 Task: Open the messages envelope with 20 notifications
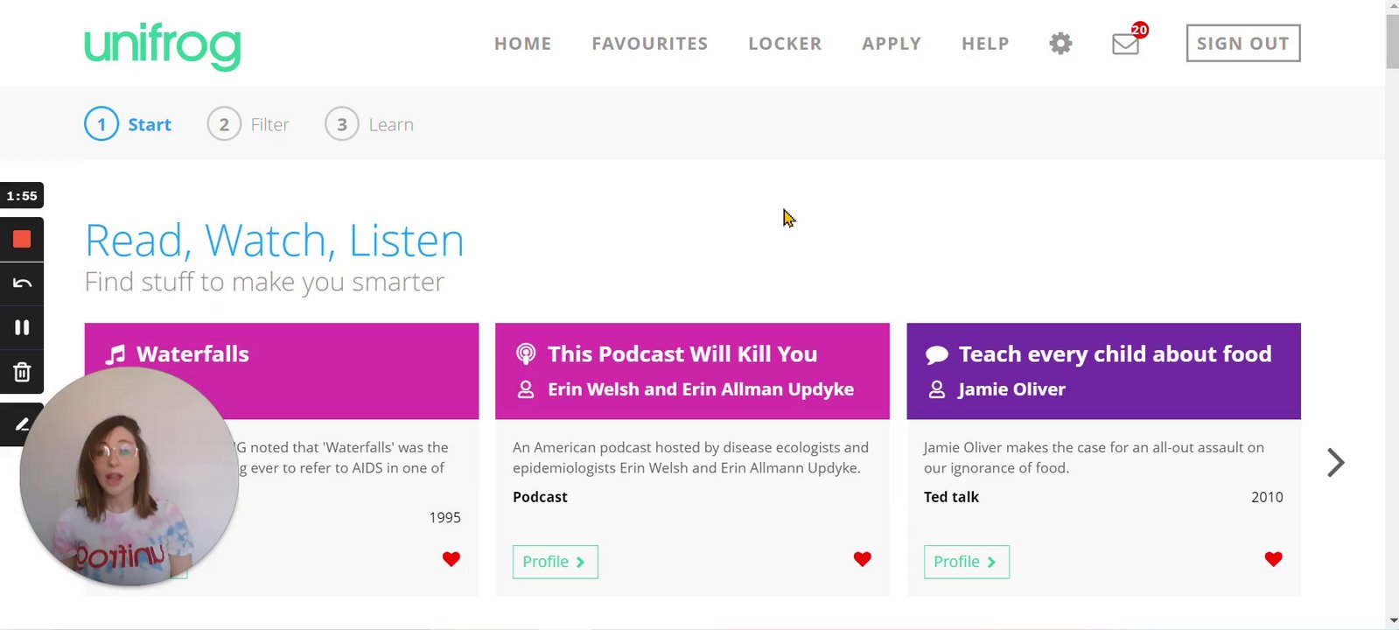1126,44
